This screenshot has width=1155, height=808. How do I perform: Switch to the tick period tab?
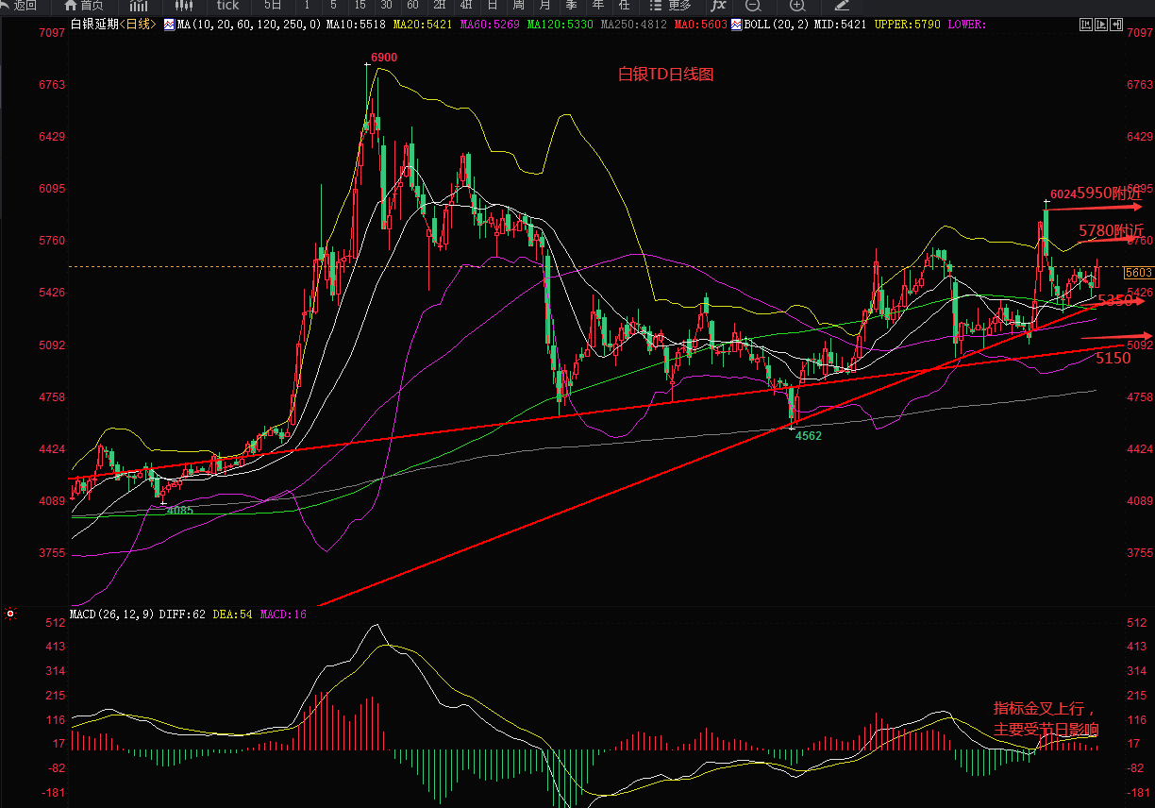(x=227, y=6)
